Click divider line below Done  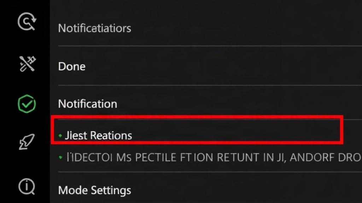coord(210,85)
